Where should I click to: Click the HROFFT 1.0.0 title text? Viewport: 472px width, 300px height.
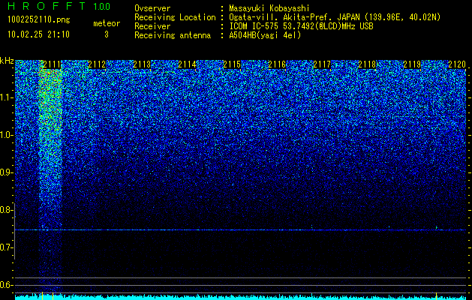(59, 6)
